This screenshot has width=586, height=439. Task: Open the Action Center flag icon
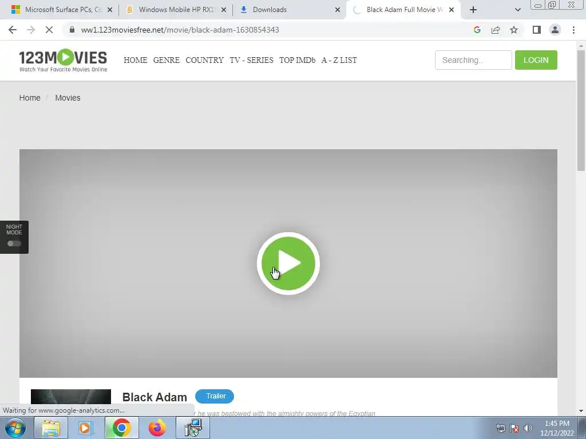pos(514,428)
